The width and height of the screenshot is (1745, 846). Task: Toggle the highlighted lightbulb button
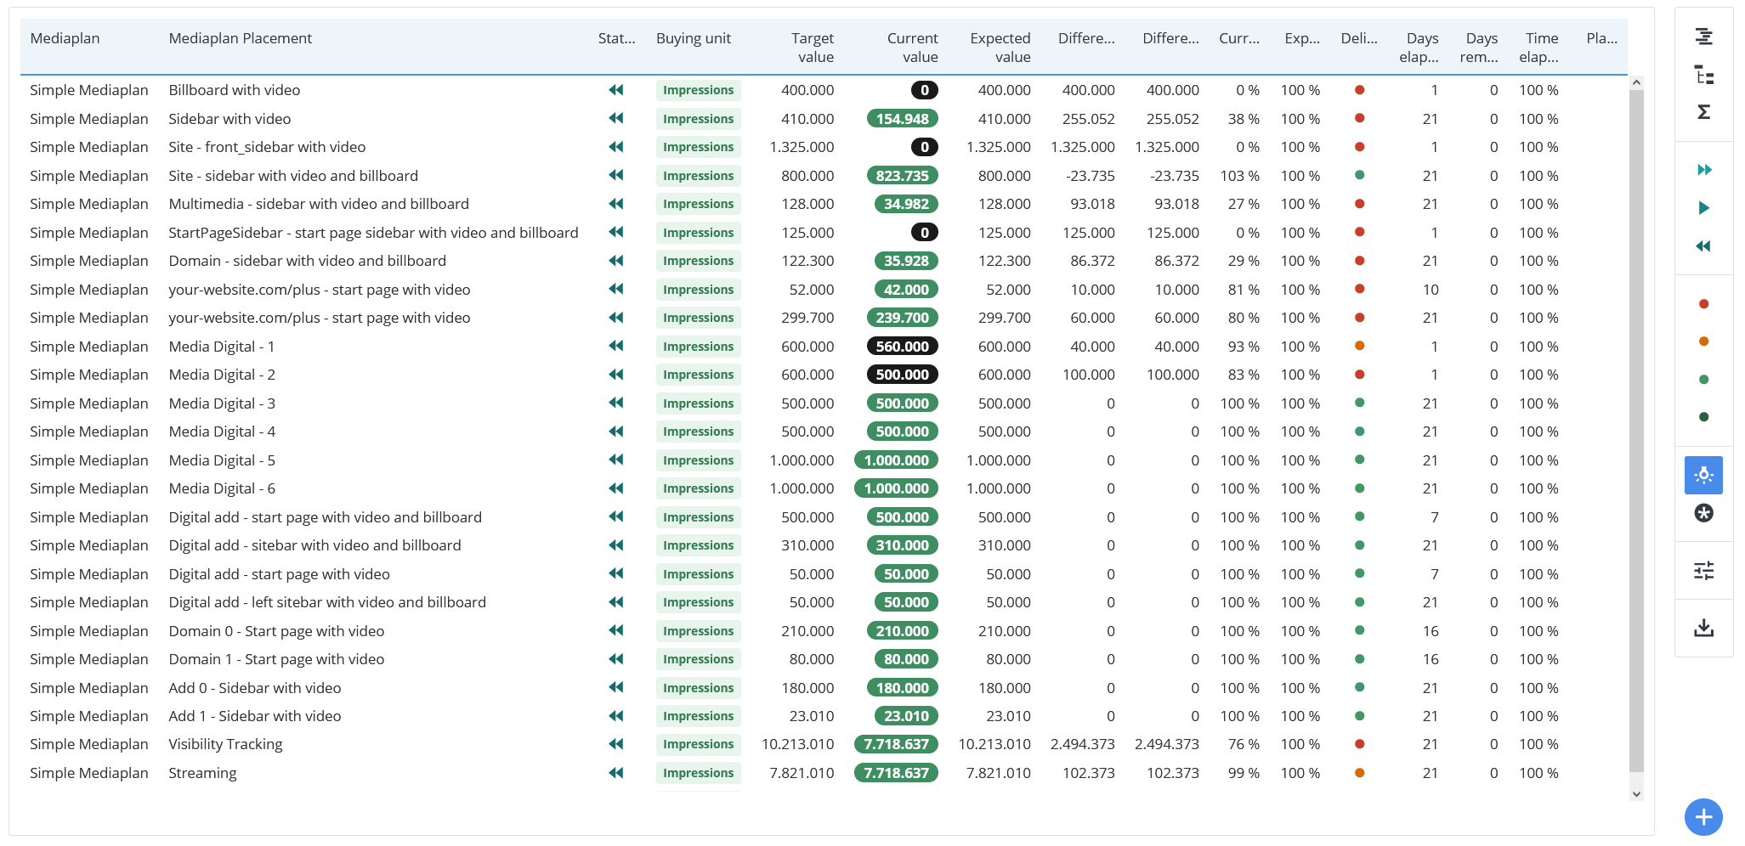click(1703, 476)
